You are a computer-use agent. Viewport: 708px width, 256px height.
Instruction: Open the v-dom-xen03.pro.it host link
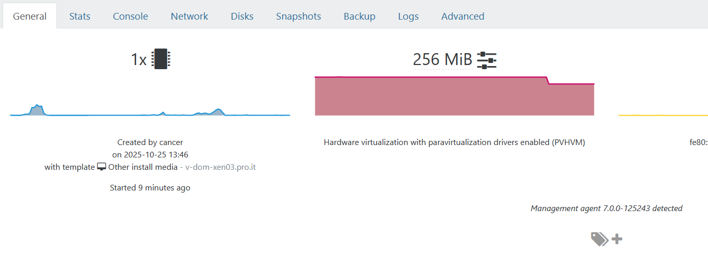220,167
